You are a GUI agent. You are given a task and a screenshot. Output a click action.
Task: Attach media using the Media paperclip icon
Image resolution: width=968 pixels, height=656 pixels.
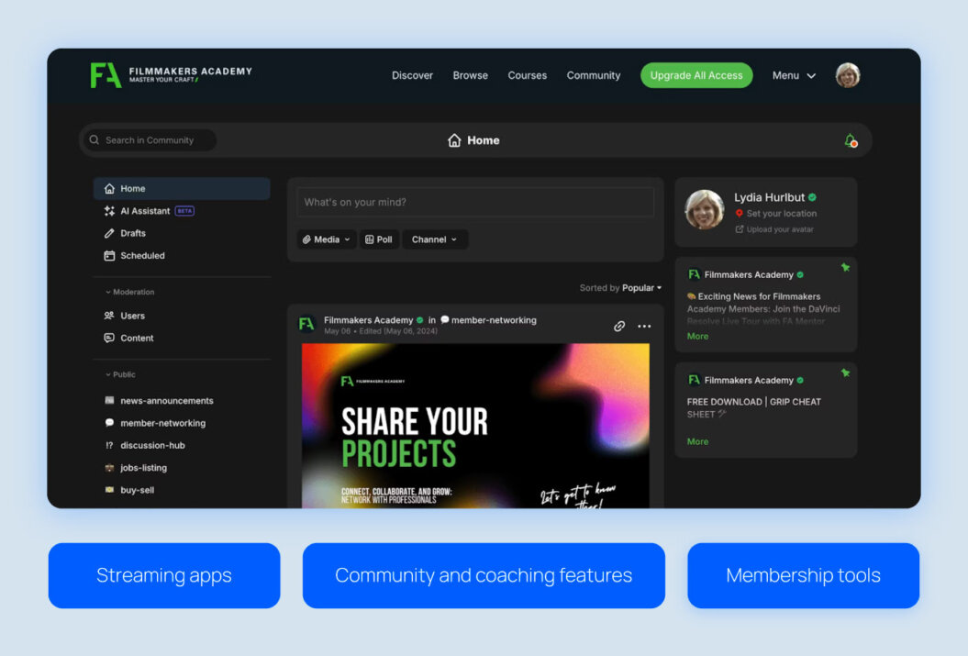309,239
